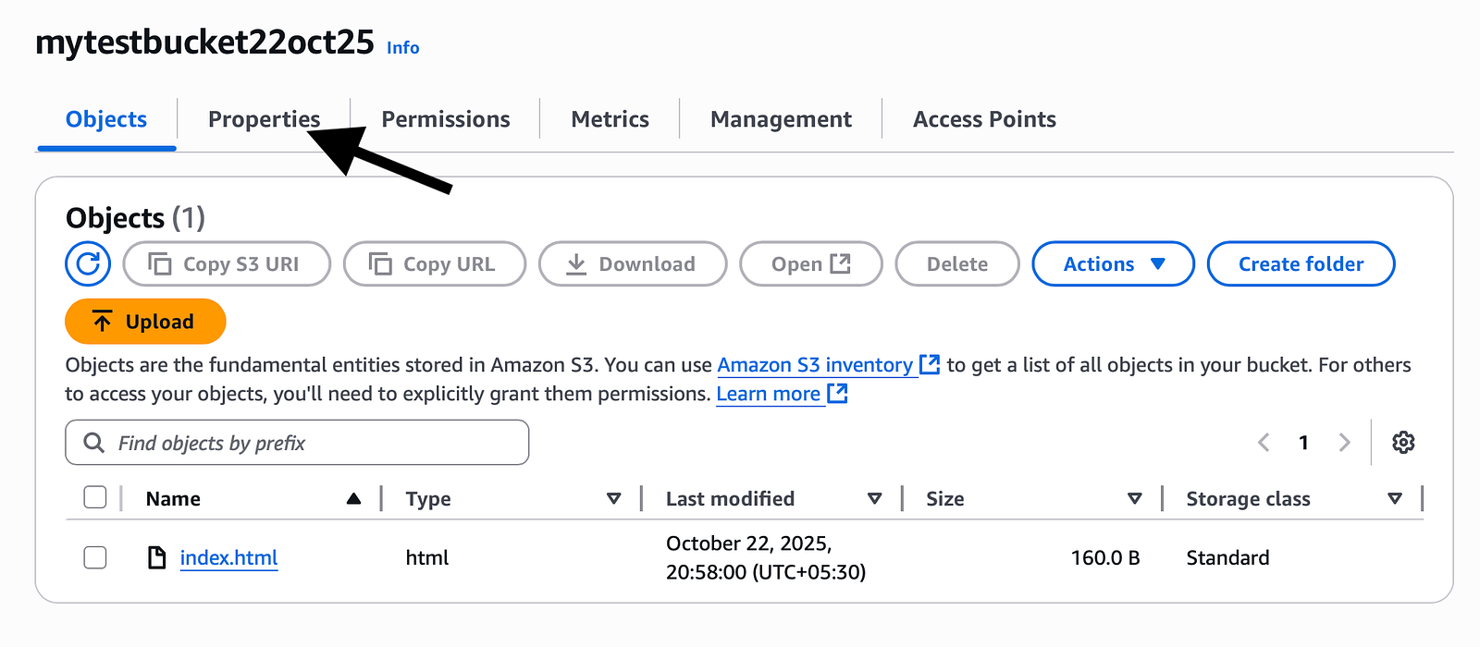Image resolution: width=1480 pixels, height=647 pixels.
Task: Sort by Last modified column arrow
Action: [x=874, y=499]
